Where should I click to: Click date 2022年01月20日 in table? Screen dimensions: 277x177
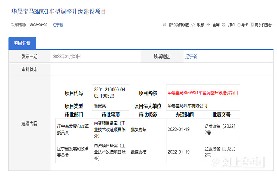pos(67,57)
